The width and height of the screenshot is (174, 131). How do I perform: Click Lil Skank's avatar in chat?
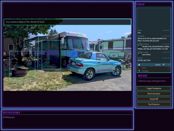point(140,45)
